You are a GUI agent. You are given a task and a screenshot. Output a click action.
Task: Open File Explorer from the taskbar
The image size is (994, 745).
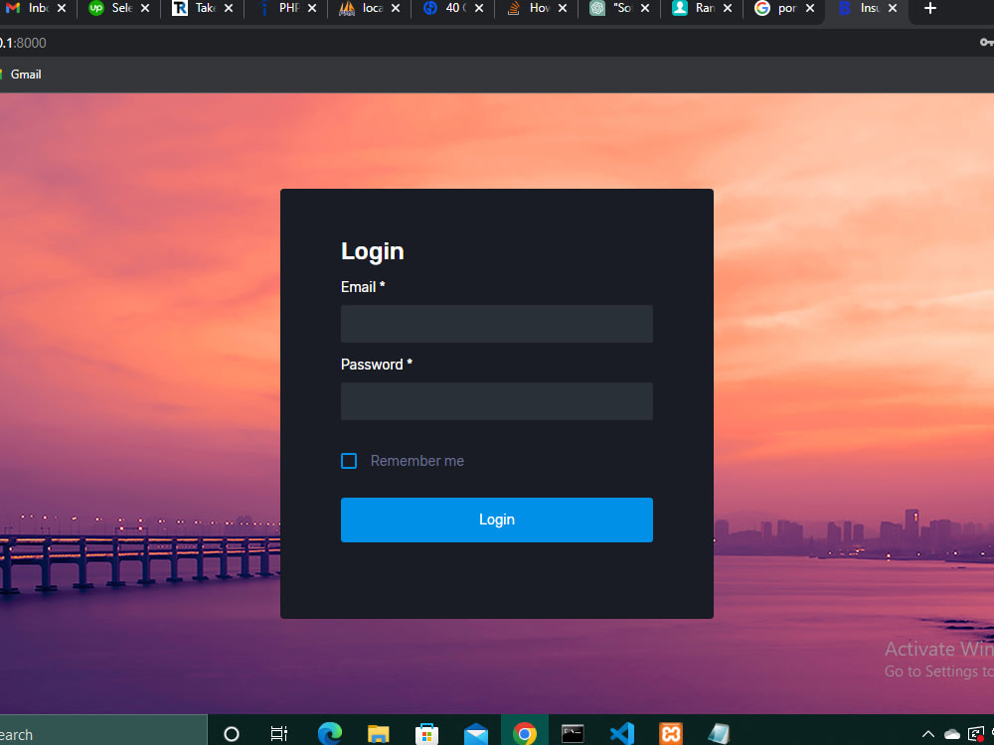tap(378, 733)
